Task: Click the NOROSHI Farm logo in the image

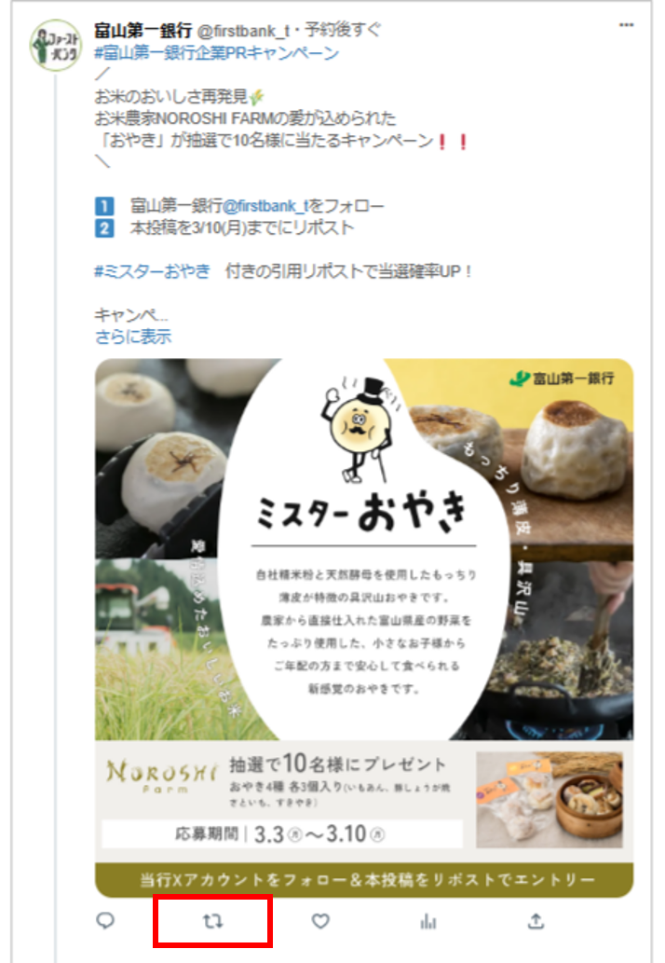Action: point(162,776)
